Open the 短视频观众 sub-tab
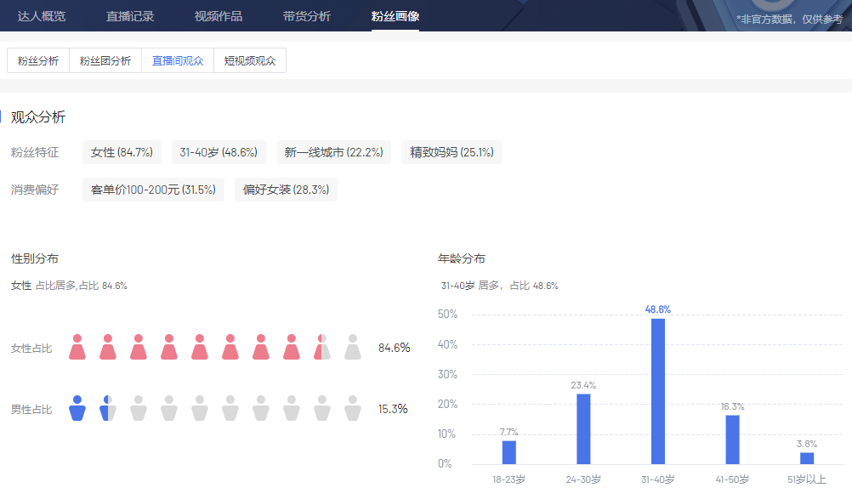The height and width of the screenshot is (499, 852). (x=250, y=60)
